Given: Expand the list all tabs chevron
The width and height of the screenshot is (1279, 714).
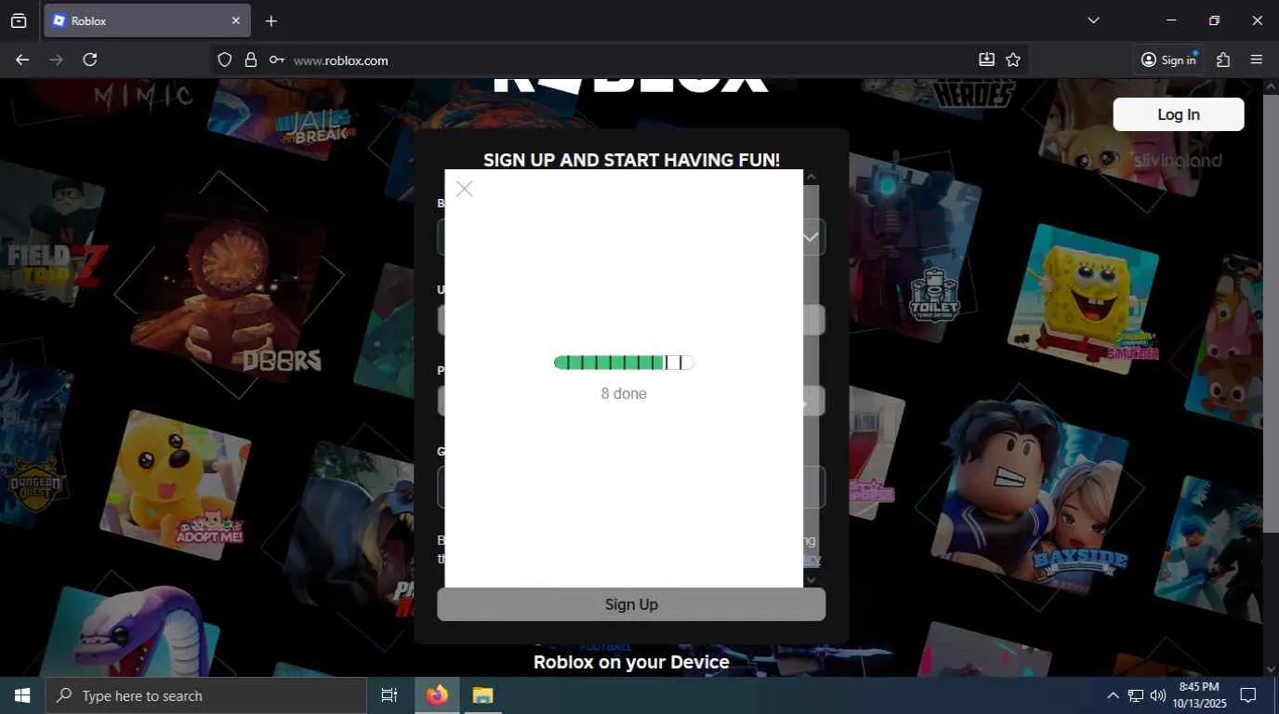Looking at the screenshot, I should [1093, 20].
